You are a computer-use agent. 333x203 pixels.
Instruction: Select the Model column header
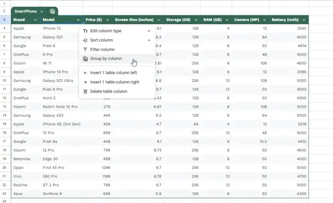point(61,20)
